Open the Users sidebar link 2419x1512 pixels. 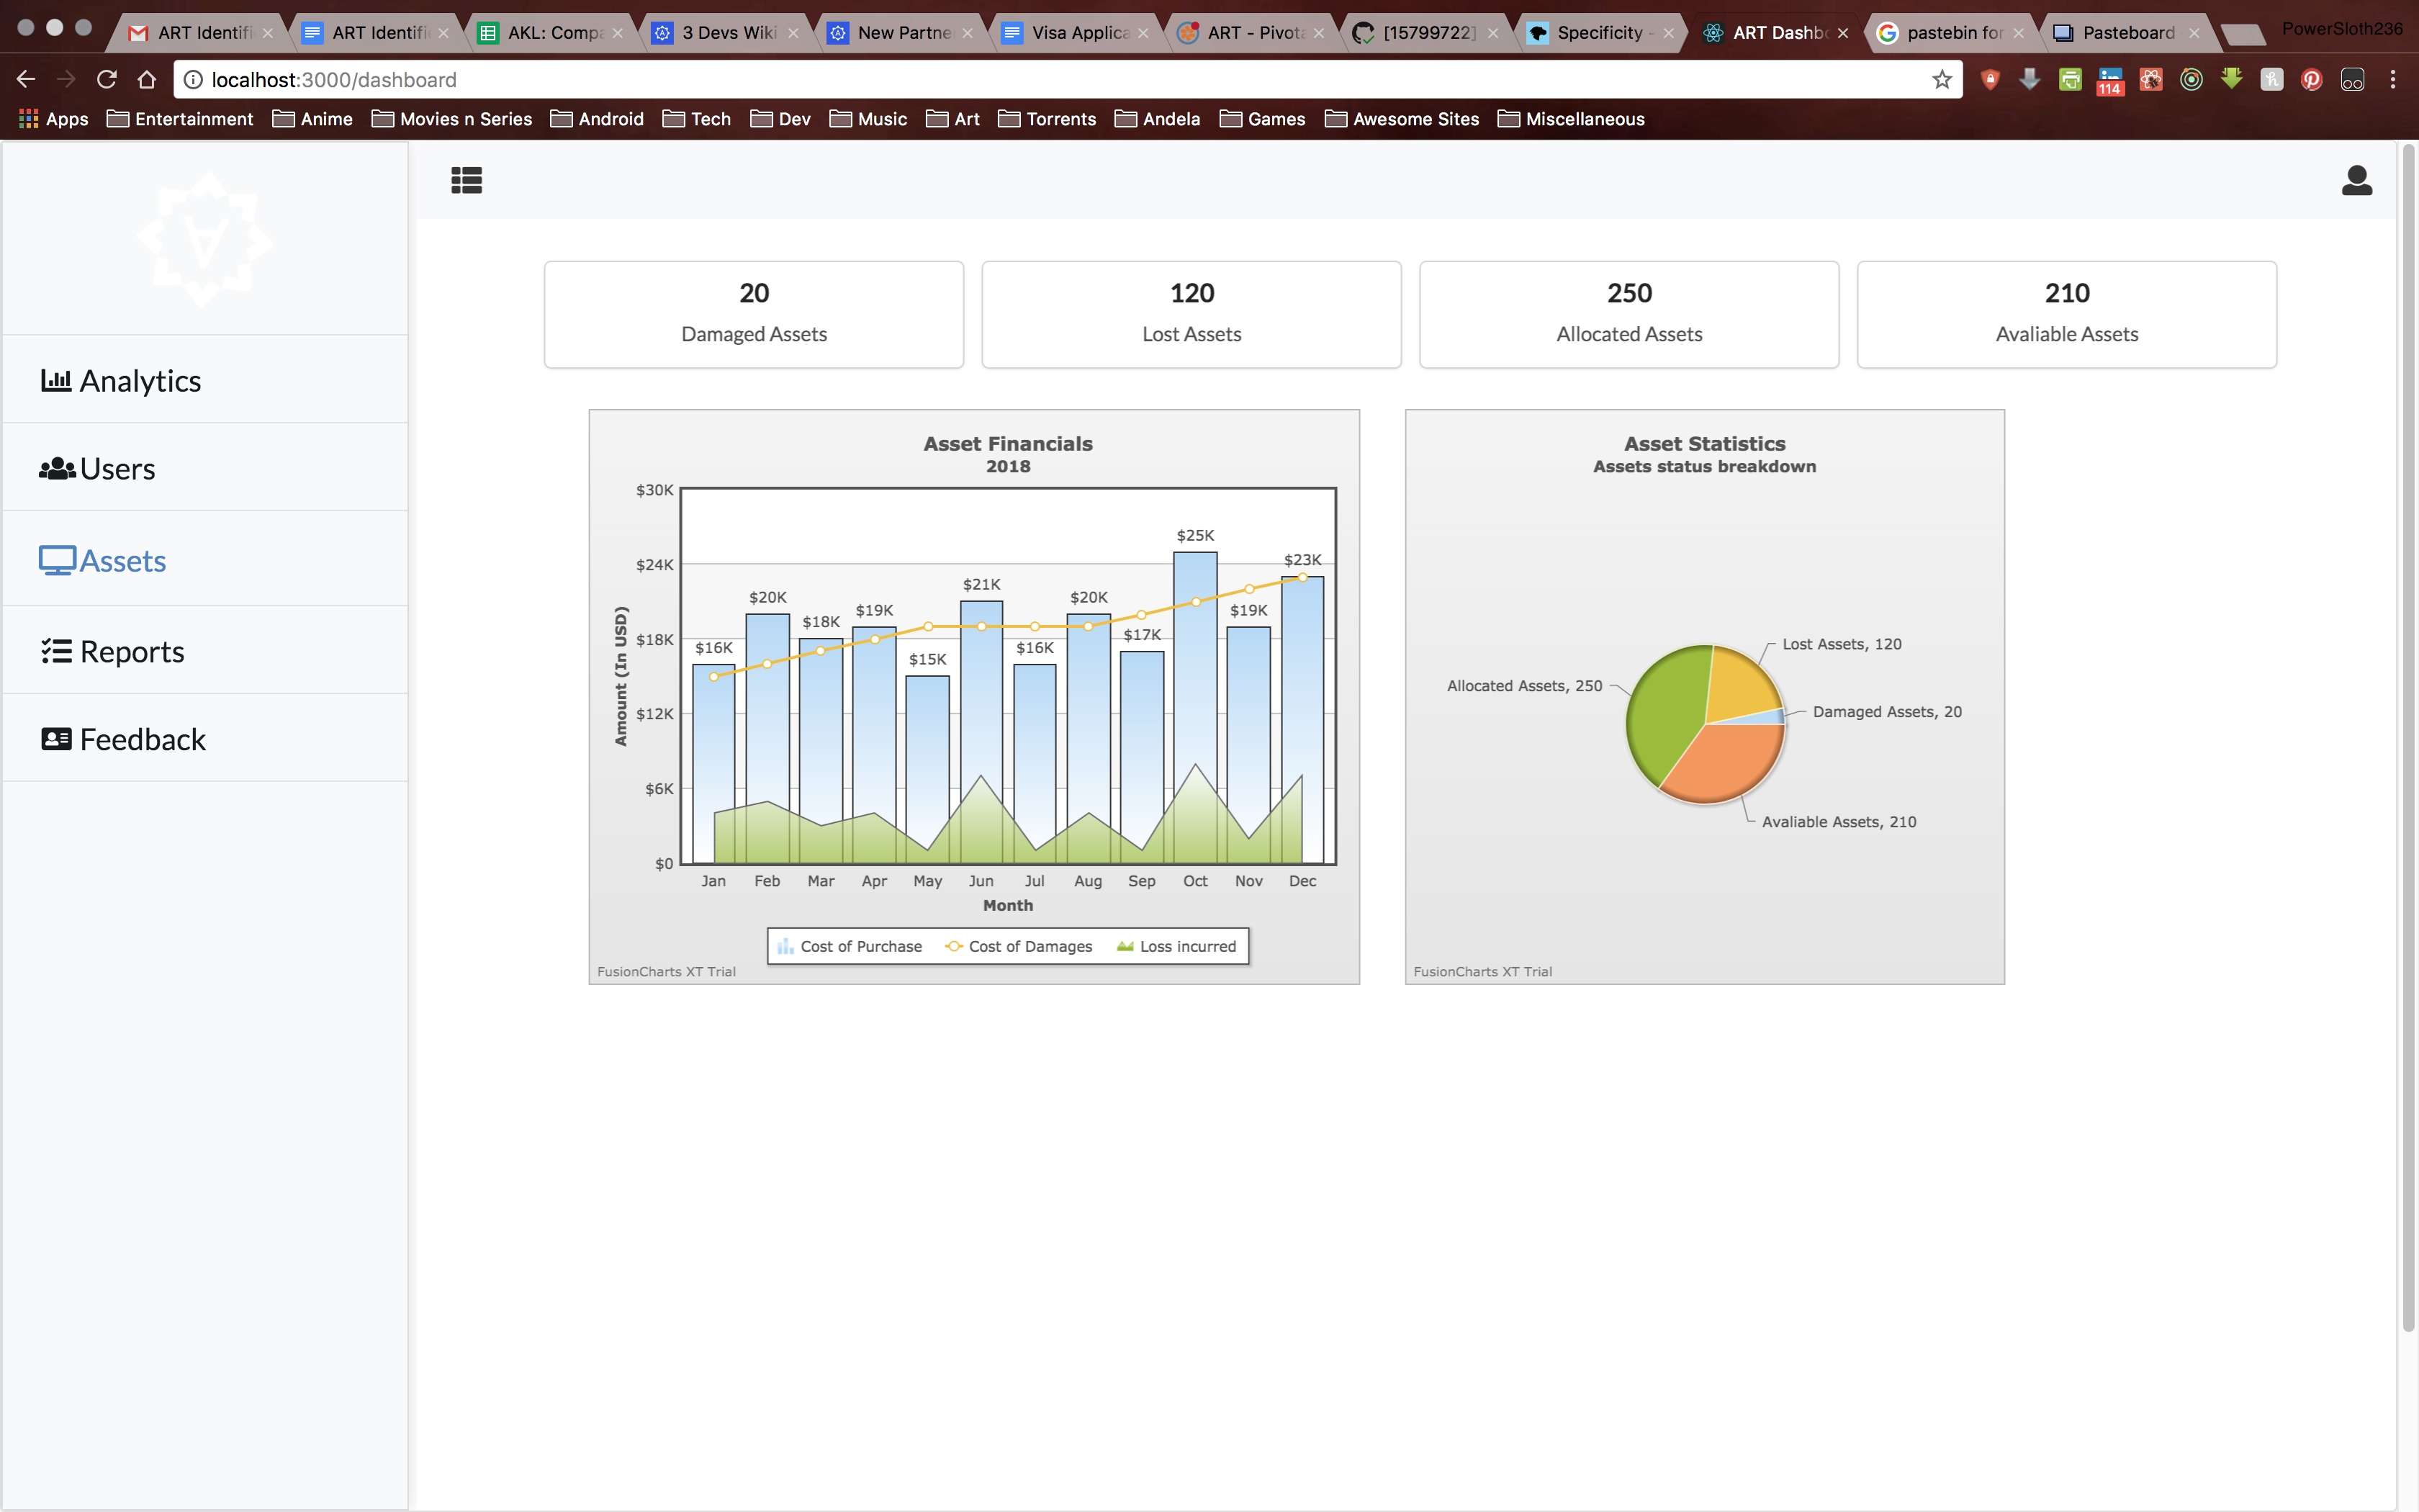tap(205, 468)
